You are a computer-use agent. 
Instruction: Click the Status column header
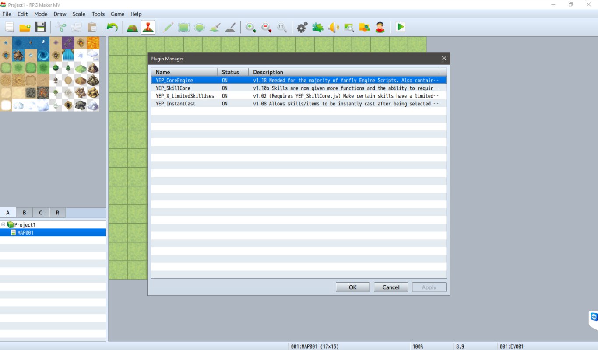click(233, 72)
